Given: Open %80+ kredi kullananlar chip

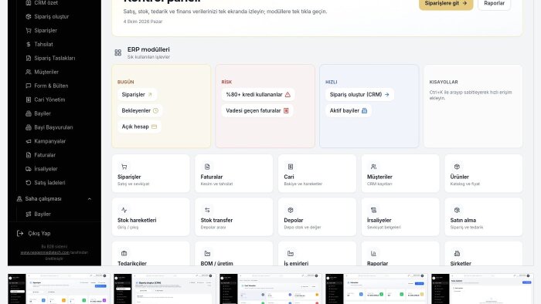Looking at the screenshot, I should [258, 94].
